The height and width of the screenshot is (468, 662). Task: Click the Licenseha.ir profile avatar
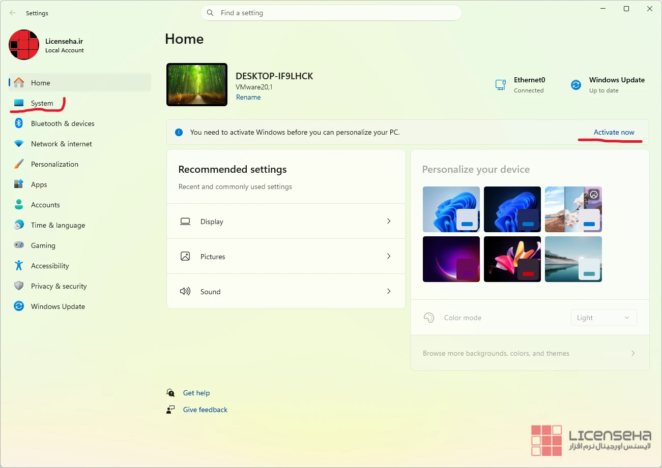[x=24, y=45]
